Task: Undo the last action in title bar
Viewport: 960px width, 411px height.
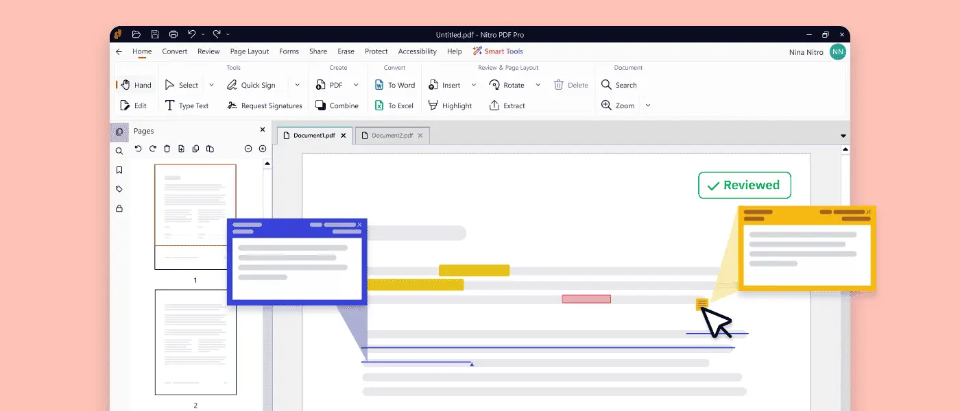Action: pyautogui.click(x=192, y=34)
